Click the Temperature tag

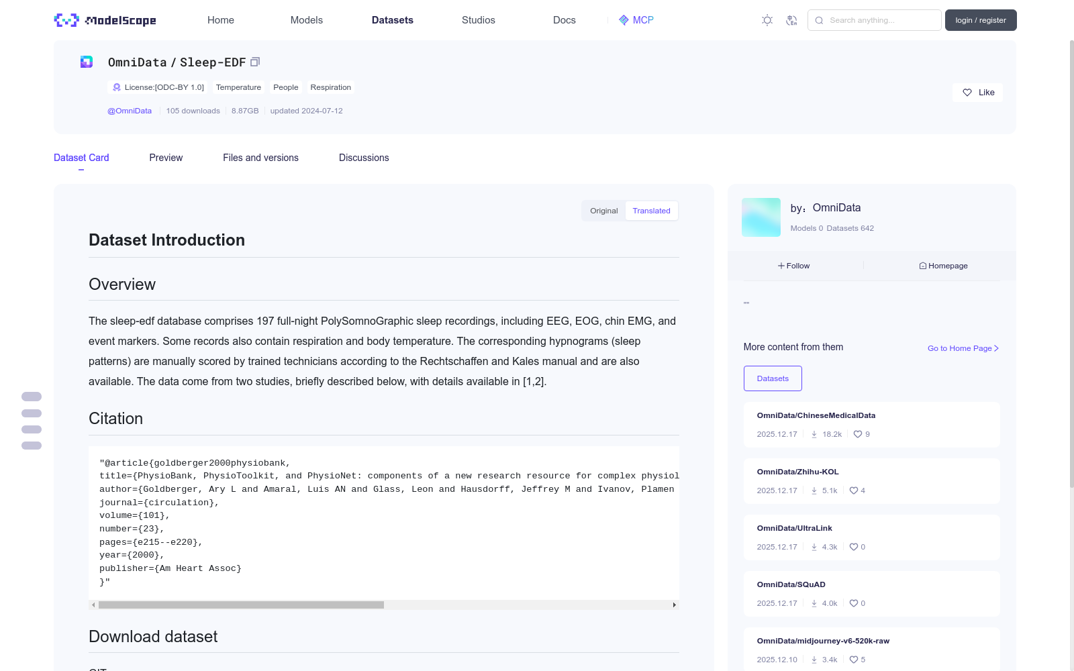click(x=238, y=87)
